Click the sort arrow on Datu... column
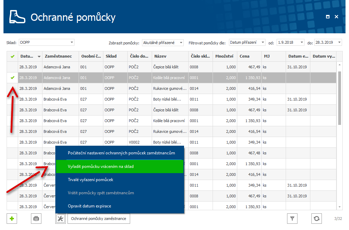The height and width of the screenshot is (230, 349). pos(39,57)
